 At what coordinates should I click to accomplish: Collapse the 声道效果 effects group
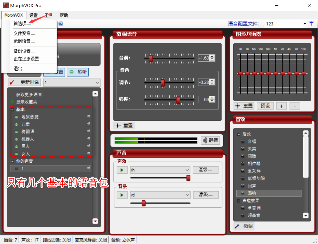pos(239,201)
